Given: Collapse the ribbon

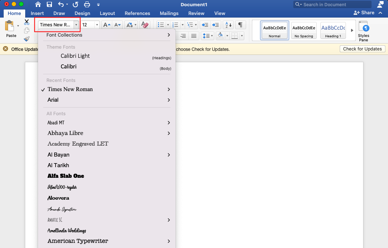Looking at the screenshot, I should (381, 13).
